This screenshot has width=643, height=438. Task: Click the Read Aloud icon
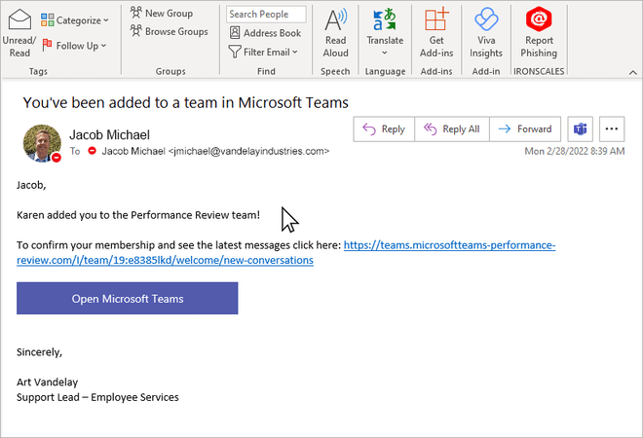point(335,20)
